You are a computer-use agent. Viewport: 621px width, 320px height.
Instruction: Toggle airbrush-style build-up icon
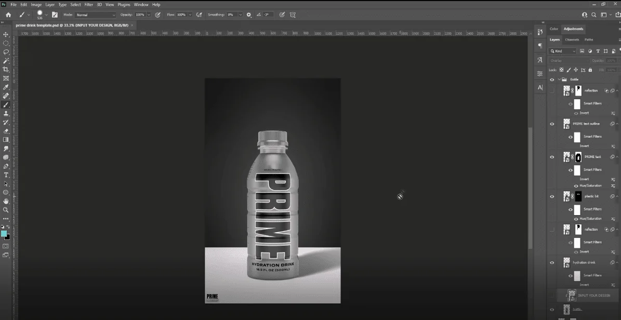199,15
